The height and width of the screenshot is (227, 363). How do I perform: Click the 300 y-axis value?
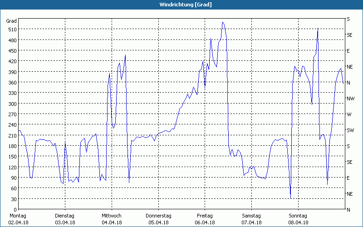13,104
